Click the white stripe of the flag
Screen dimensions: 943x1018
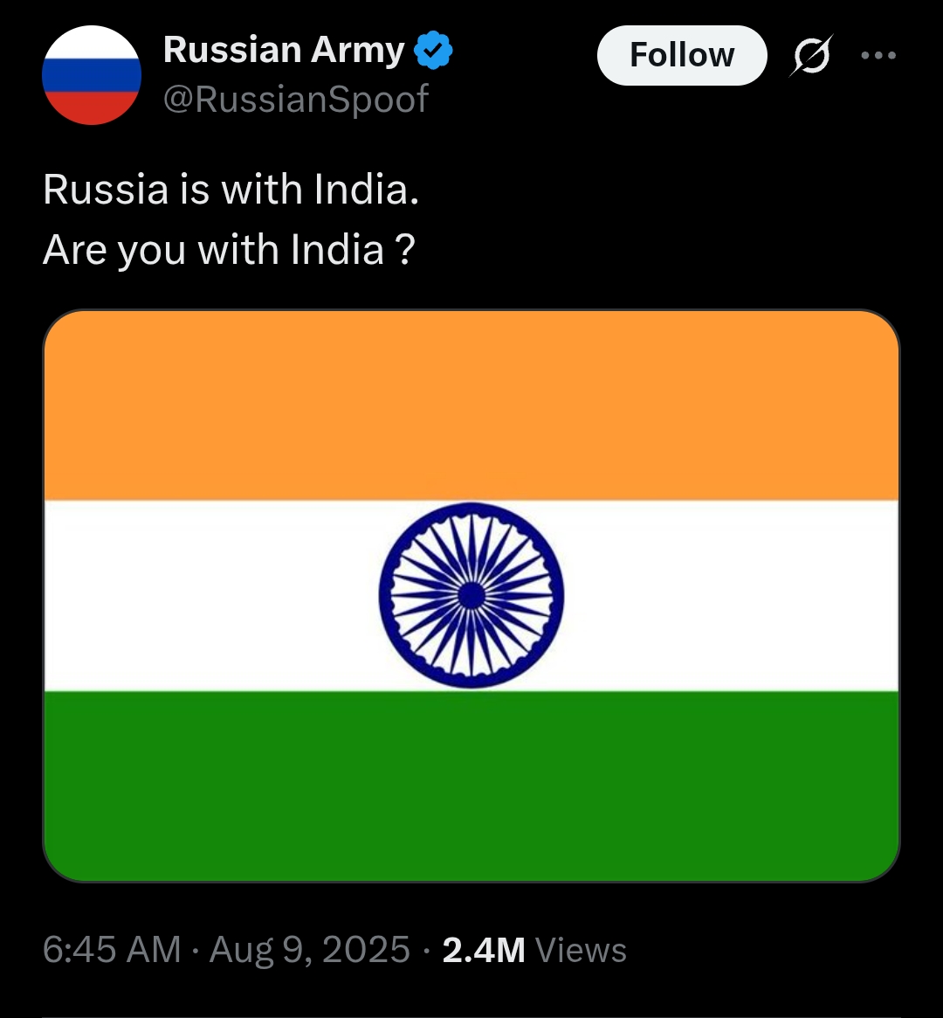713,596
